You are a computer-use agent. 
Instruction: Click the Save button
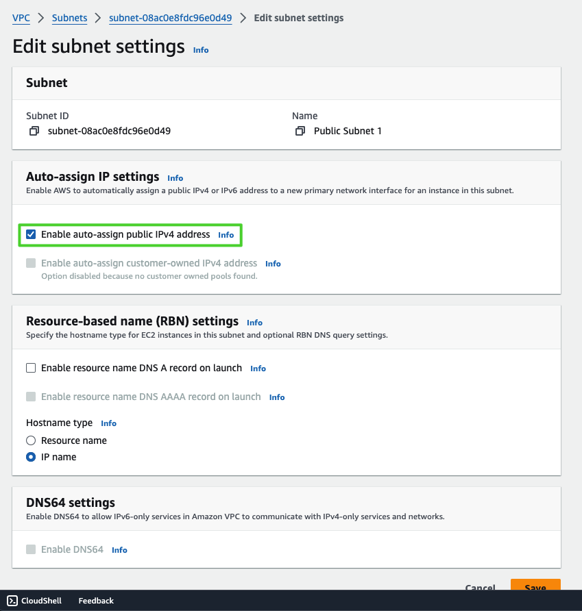[535, 587]
